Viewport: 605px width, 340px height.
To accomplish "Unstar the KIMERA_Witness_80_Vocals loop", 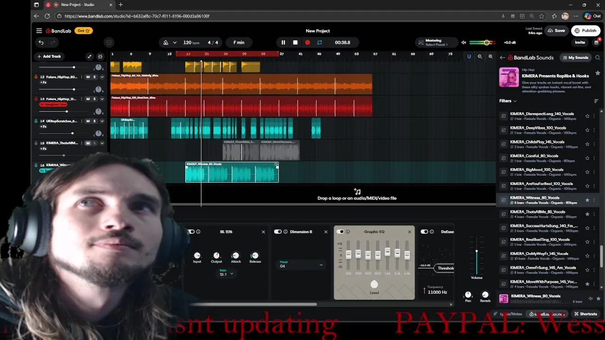I will coord(588,200).
